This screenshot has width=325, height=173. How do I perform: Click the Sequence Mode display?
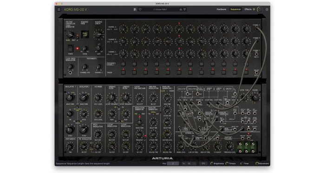click(85, 34)
